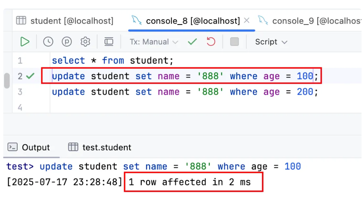Switch to the student [@localhost] tab

tap(65, 21)
